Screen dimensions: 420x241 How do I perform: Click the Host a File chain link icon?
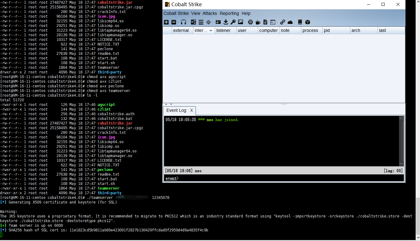(283, 22)
